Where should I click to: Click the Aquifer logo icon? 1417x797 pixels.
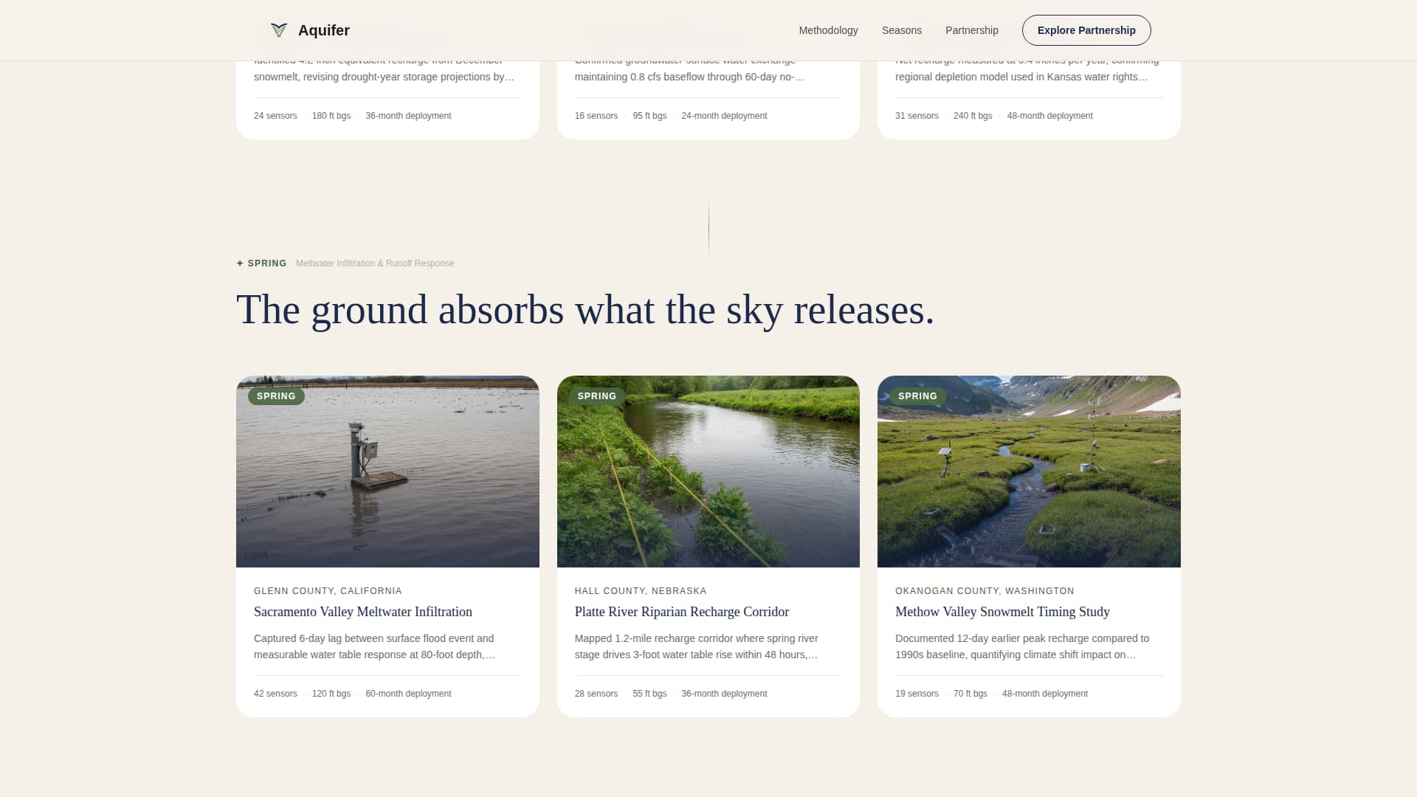pos(279,30)
